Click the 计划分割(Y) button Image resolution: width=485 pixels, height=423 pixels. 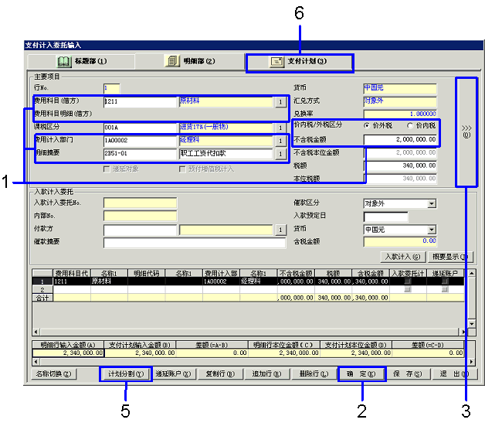click(x=126, y=374)
